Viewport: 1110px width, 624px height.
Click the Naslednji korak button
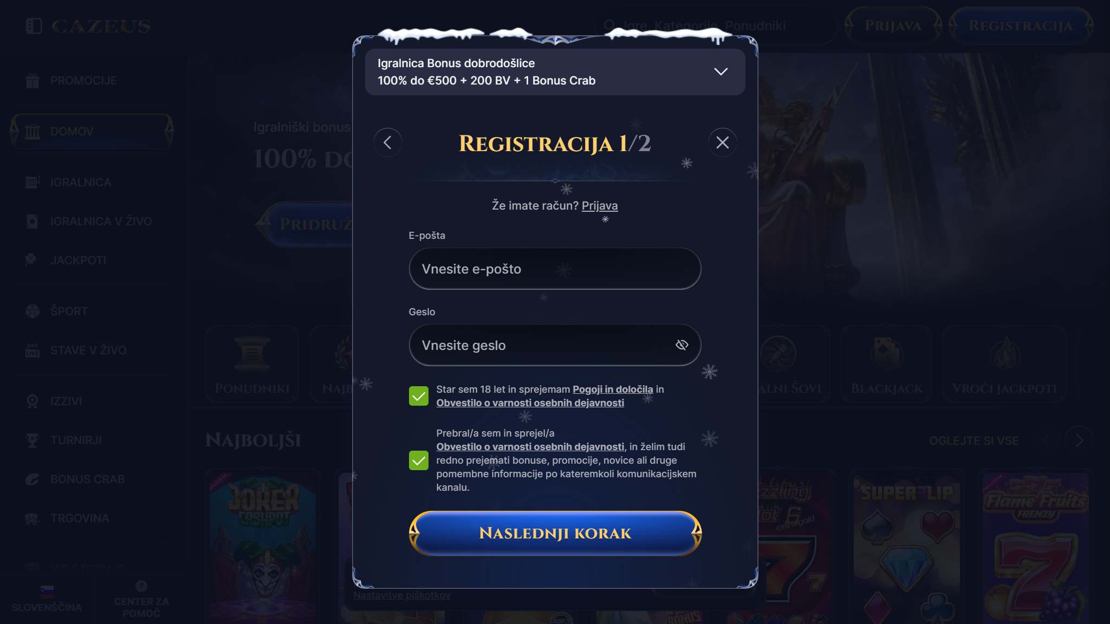click(x=555, y=533)
